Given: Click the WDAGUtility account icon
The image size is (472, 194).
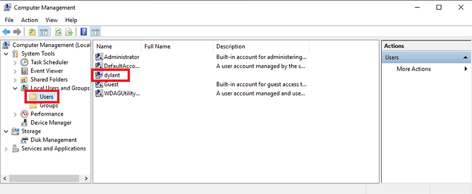Looking at the screenshot, I should (99, 93).
